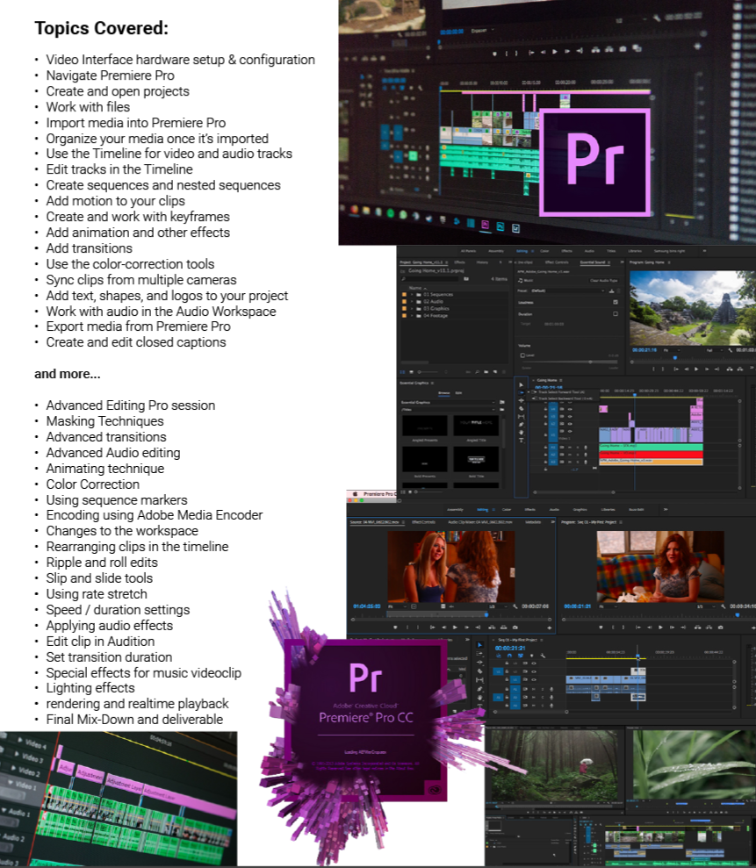Image resolution: width=756 pixels, height=868 pixels.
Task: Select the Pen tool in Going Home window
Action: [522, 425]
